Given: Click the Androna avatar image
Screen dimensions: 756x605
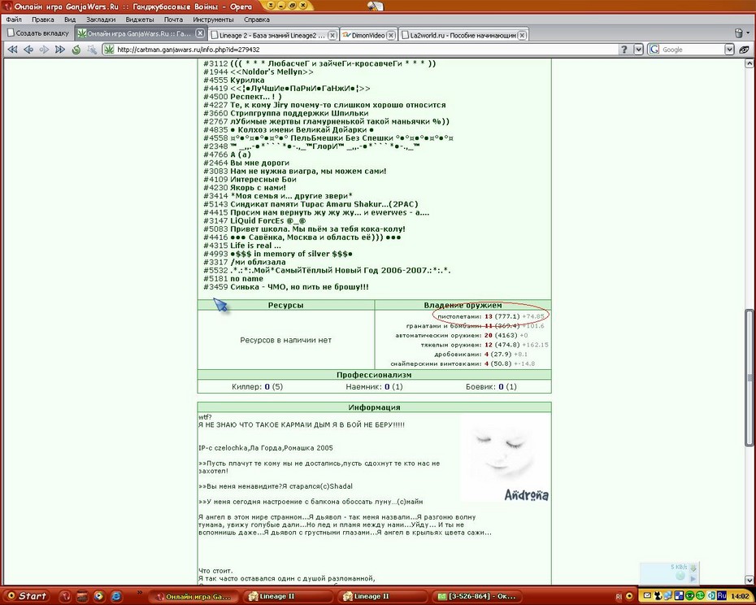Looking at the screenshot, I should [505, 458].
